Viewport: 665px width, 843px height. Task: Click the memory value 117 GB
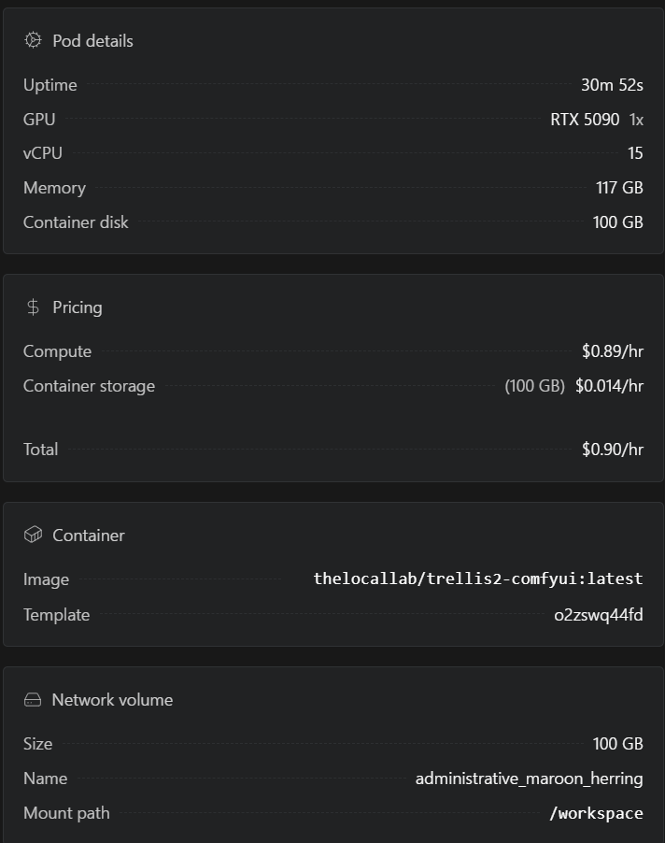coord(619,187)
